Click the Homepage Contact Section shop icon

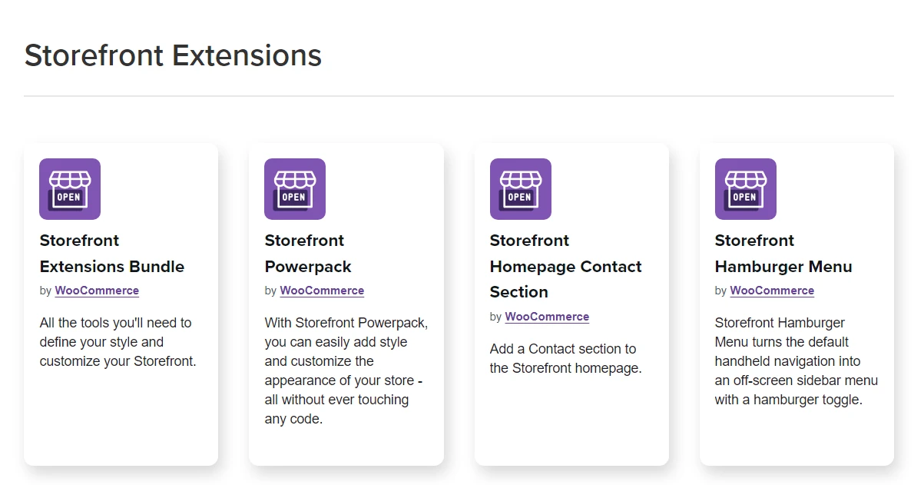coord(521,189)
